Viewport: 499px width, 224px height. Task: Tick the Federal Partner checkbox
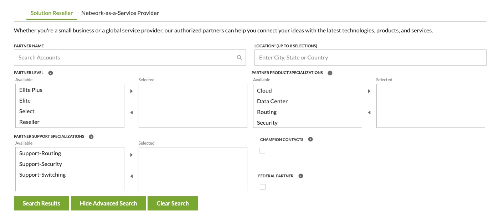[263, 187]
